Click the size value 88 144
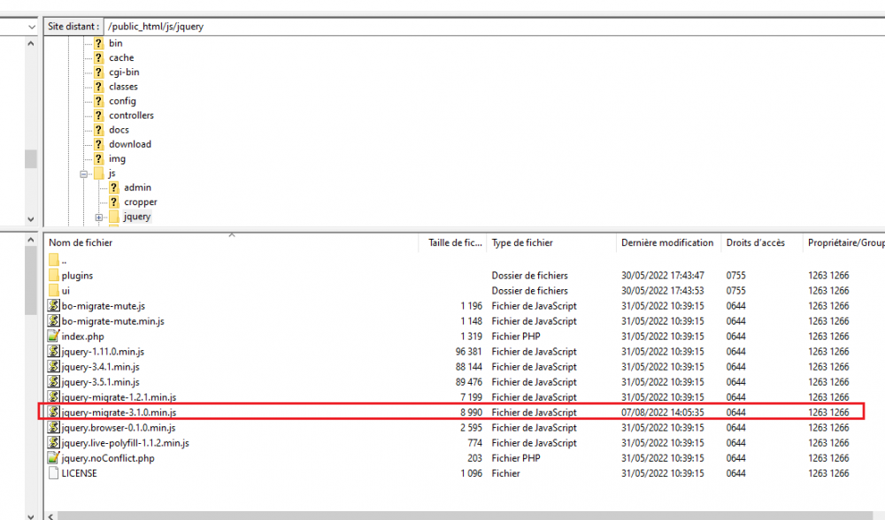 pos(468,367)
